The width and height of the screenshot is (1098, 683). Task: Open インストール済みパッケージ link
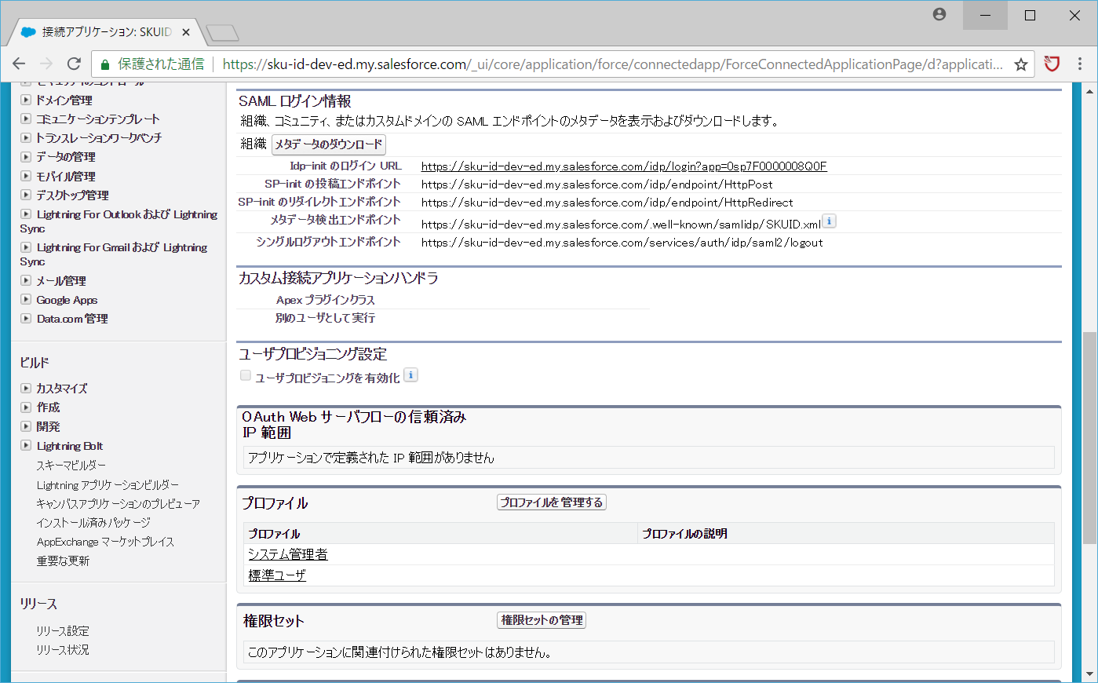click(93, 523)
